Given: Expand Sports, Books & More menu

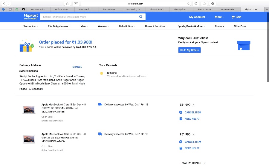Looking at the screenshot, I should tap(191, 26).
